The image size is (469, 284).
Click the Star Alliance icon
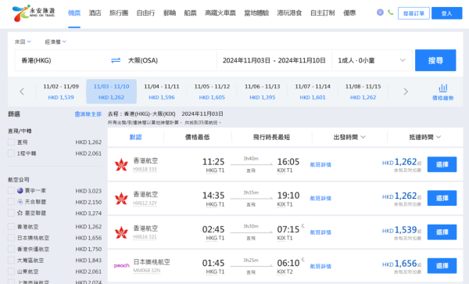(20, 213)
